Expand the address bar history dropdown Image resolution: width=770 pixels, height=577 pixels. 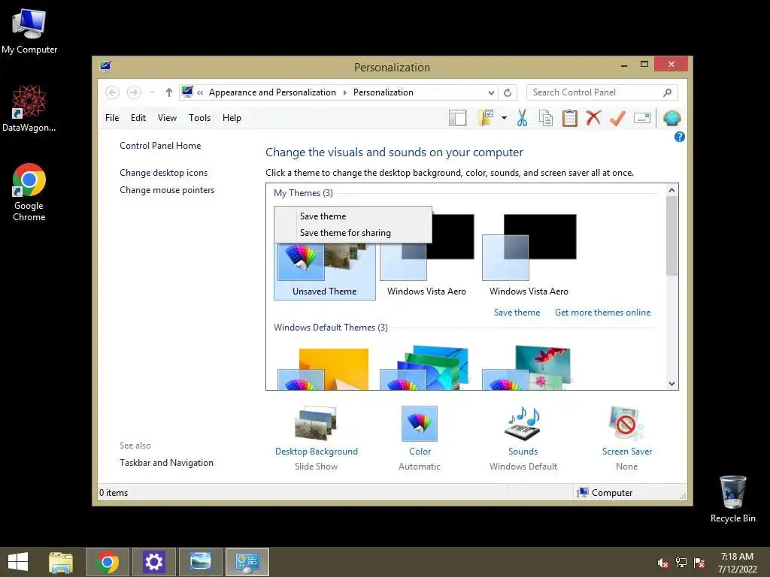tap(491, 92)
